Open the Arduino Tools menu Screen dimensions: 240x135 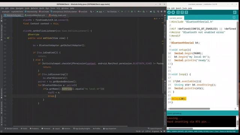(x=184, y=8)
